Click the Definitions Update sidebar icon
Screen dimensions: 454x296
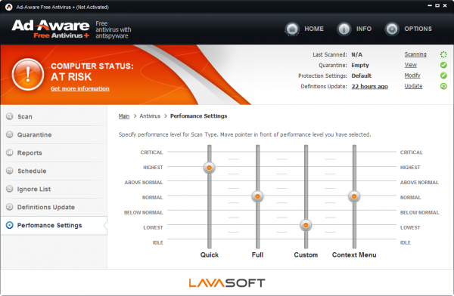10,207
